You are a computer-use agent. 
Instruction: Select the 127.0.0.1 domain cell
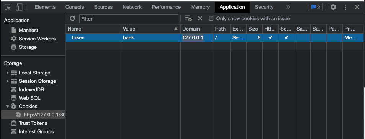197,37
